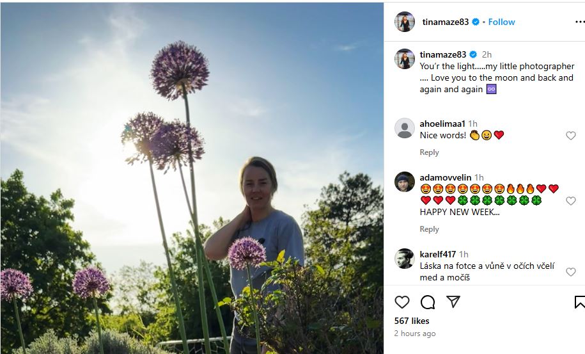Click adamovvelin's profile avatar
Screen dimensions: 585x354
[x=405, y=182]
